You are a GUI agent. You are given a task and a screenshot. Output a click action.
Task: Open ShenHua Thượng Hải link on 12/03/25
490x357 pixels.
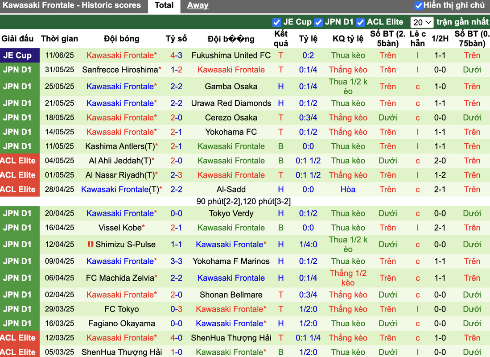point(231,338)
